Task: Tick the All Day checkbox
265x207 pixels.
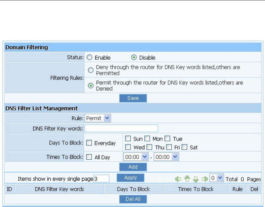Action: click(89, 157)
